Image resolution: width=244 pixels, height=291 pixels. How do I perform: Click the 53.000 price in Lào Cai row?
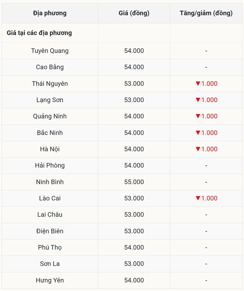click(x=134, y=198)
